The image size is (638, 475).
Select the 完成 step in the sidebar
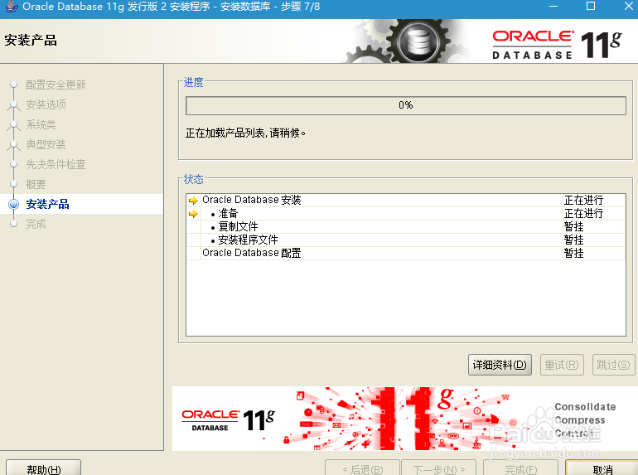point(36,224)
